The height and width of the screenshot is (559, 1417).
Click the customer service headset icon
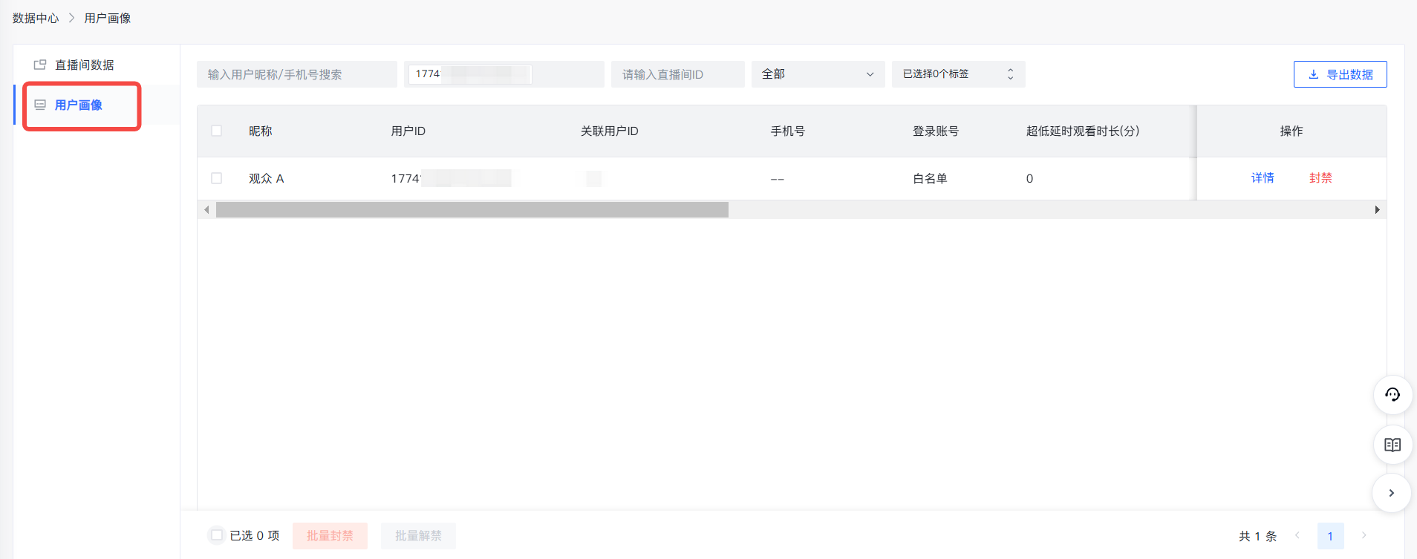(1392, 394)
